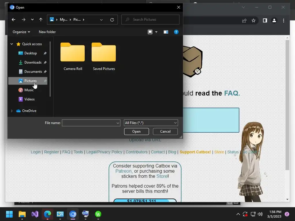The height and width of the screenshot is (221, 295).
Task: Click the Open button
Action: (x=136, y=132)
